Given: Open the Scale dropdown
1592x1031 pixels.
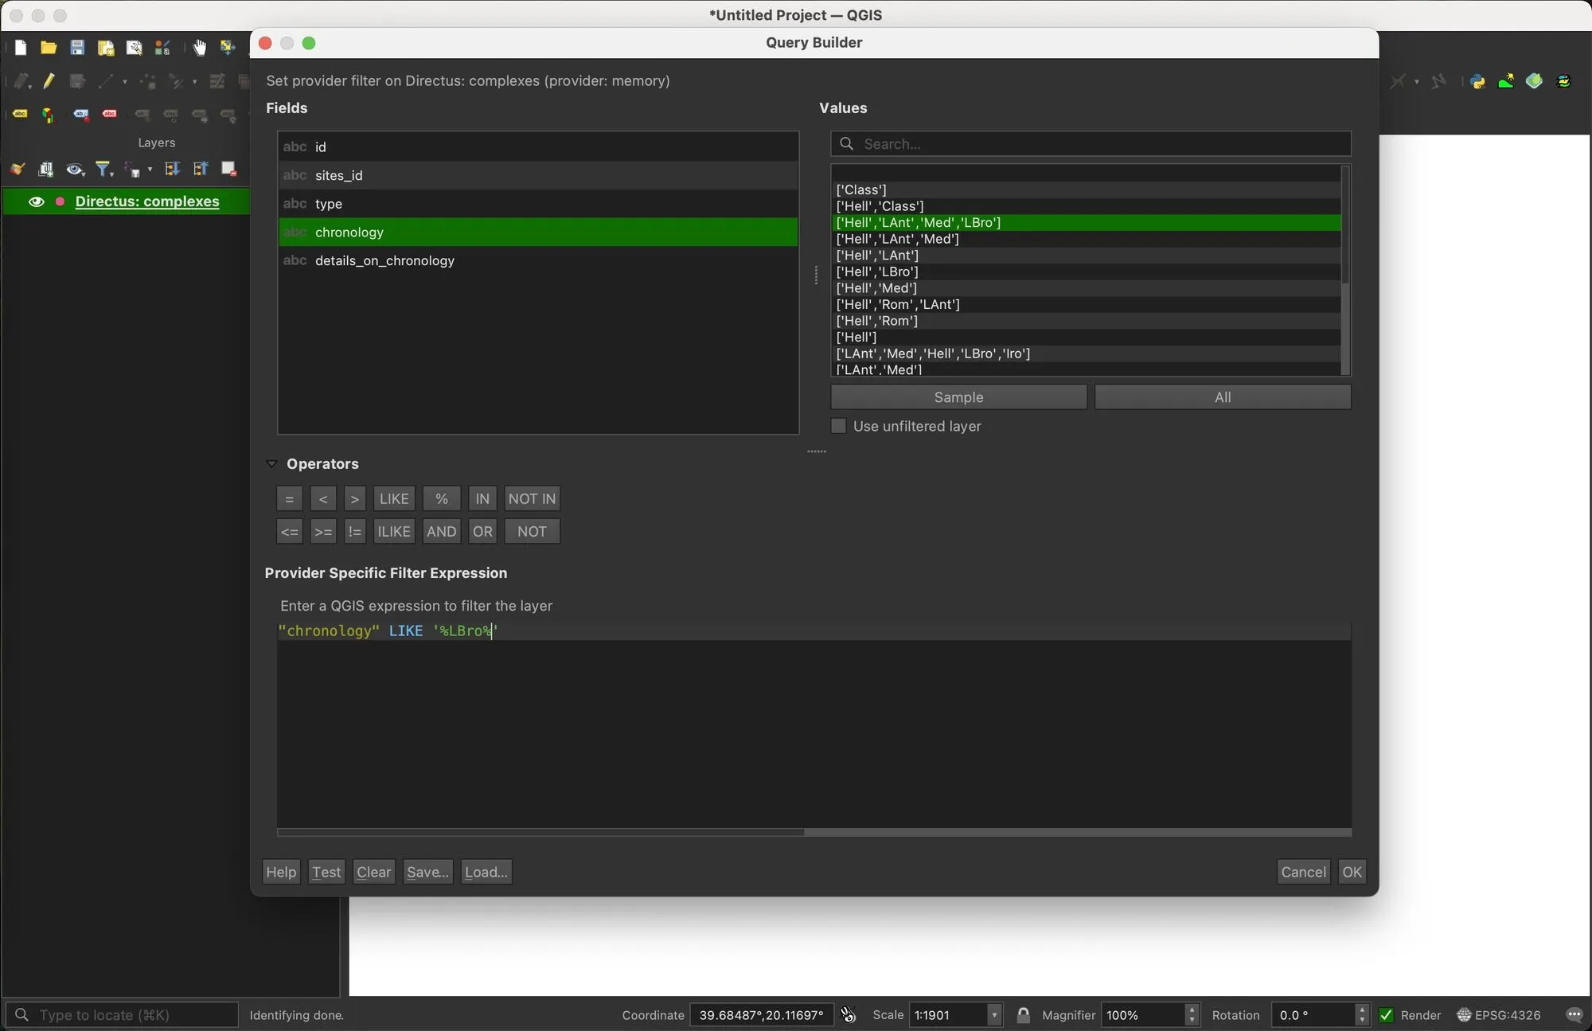Looking at the screenshot, I should [995, 1015].
